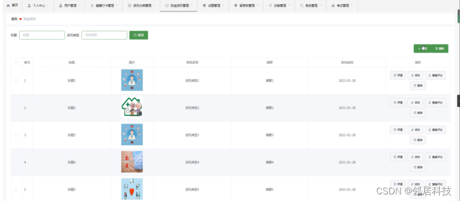Image resolution: width=460 pixels, height=201 pixels.
Task: Expand the 资讯分类管理 dropdown arrow
Action: [x=155, y=6]
